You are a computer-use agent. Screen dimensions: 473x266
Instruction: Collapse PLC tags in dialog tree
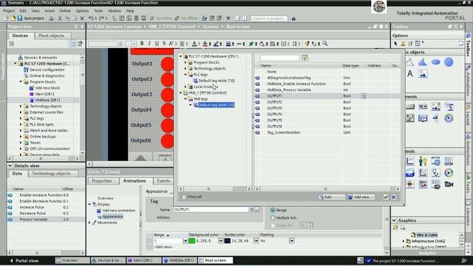pyautogui.click(x=186, y=75)
